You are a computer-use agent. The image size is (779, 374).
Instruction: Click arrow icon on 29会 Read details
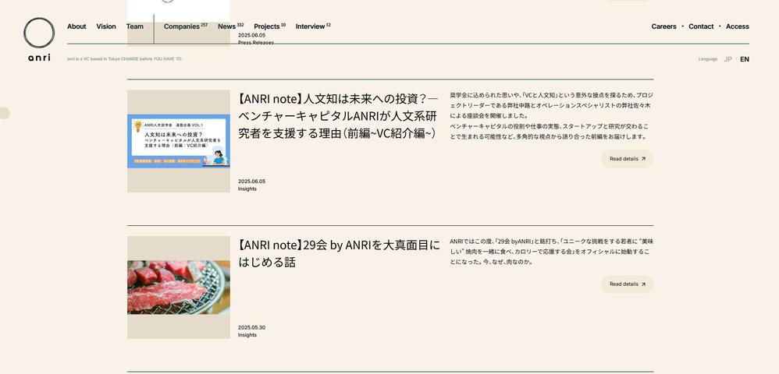[x=643, y=284]
